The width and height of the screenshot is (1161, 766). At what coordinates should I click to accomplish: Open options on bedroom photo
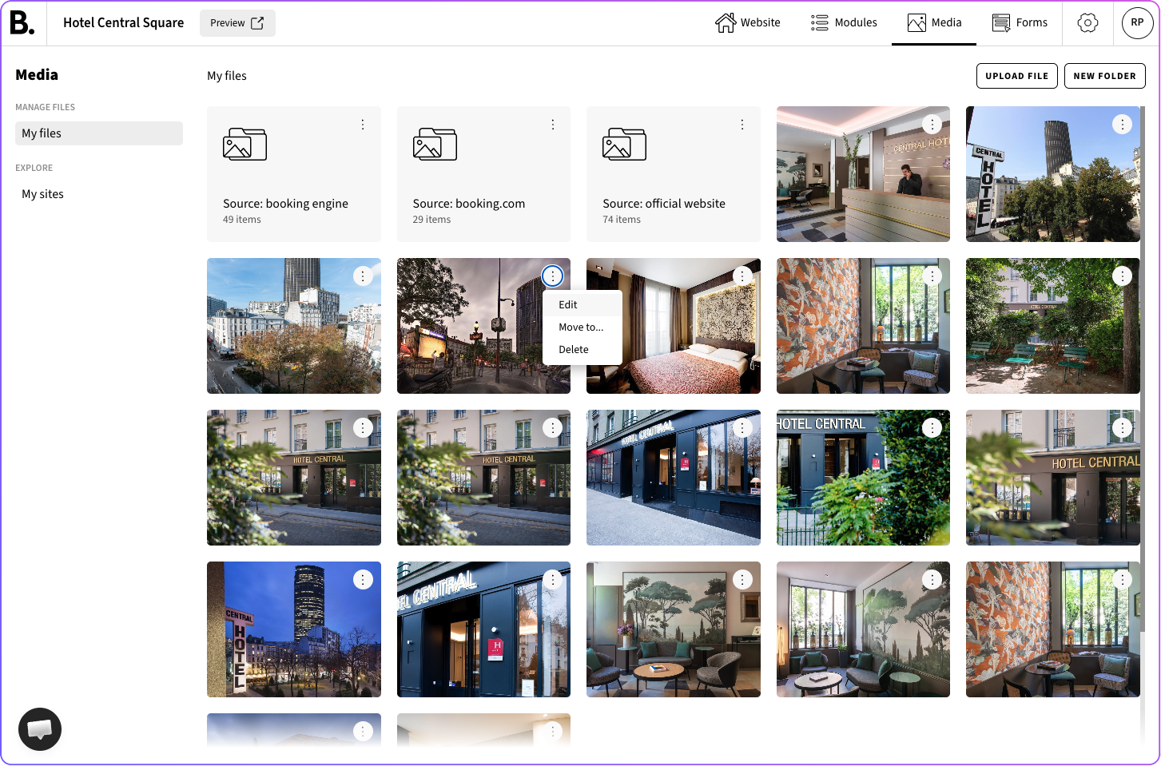click(742, 276)
